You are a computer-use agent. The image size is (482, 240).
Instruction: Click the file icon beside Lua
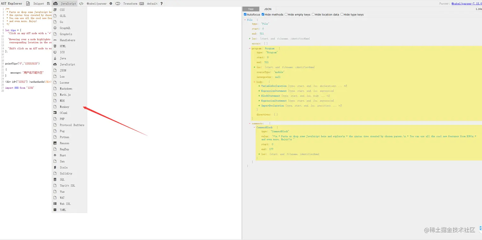(55, 76)
